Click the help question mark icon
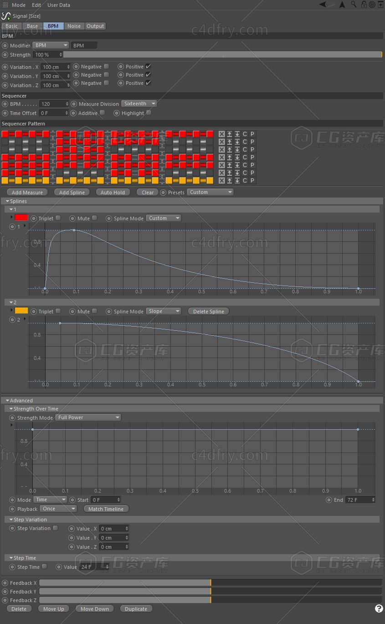 tap(379, 608)
